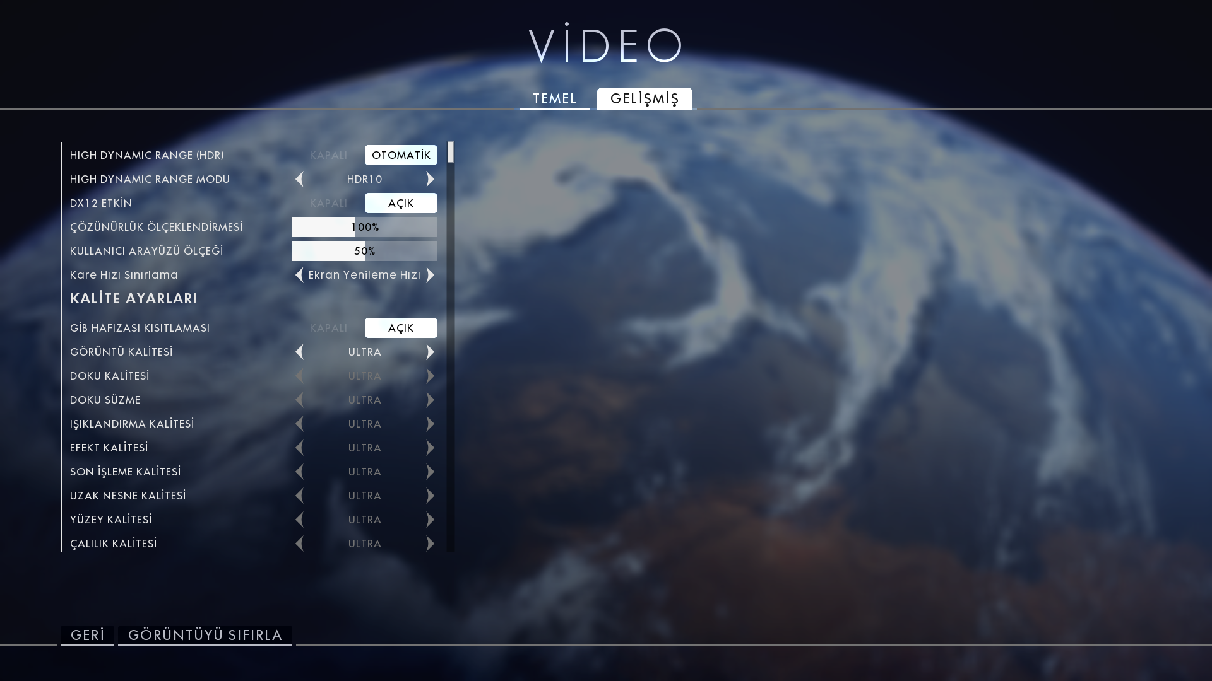Click left arrow for Çalılık Kalitesi
Screen dimensions: 1212x681
(299, 544)
